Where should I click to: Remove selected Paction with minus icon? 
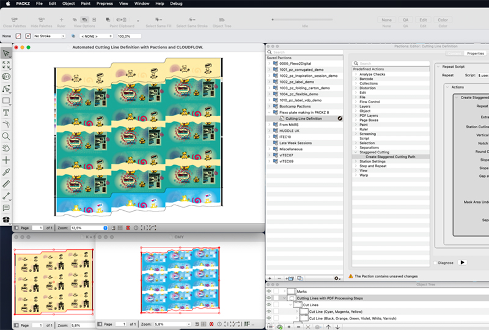[x=279, y=278]
